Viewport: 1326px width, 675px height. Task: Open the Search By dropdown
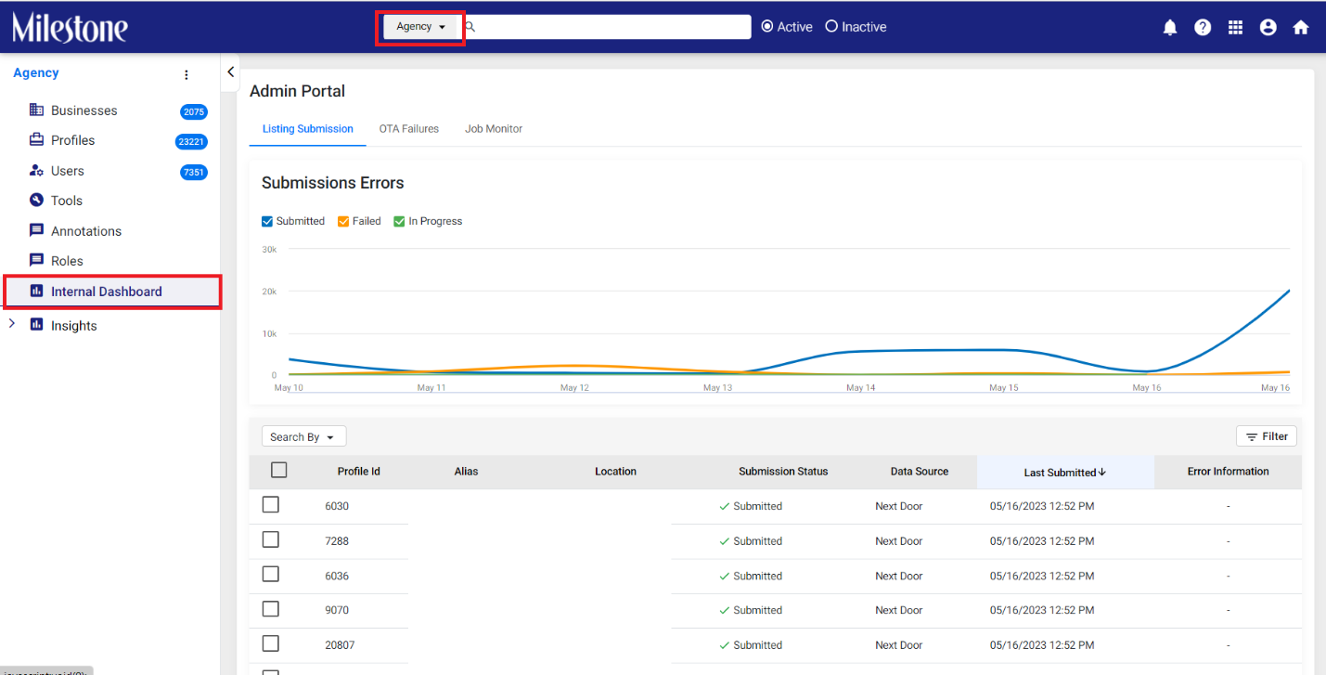coord(303,436)
